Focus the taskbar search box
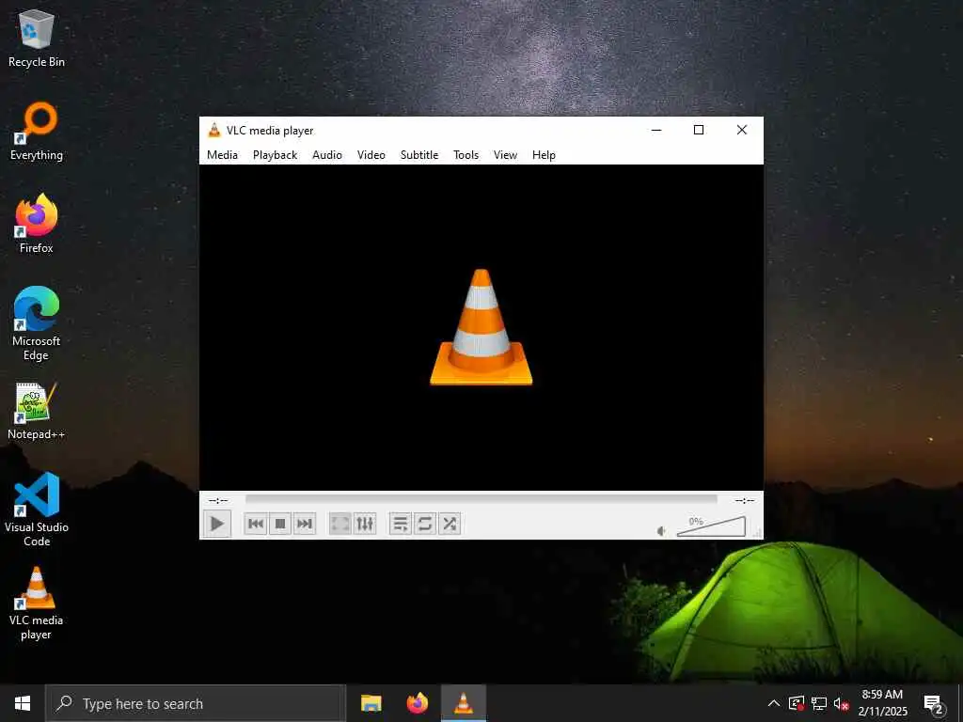The width and height of the screenshot is (963, 722). tap(196, 703)
